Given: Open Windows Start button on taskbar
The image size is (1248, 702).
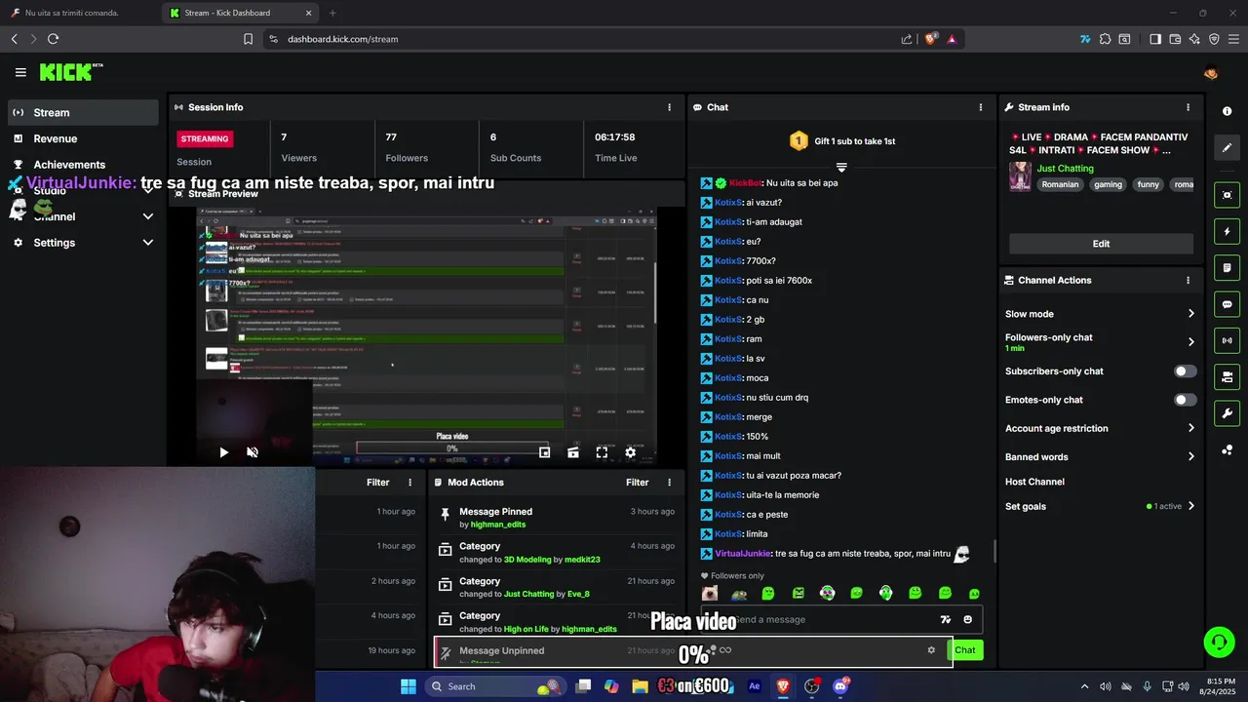Looking at the screenshot, I should point(409,686).
